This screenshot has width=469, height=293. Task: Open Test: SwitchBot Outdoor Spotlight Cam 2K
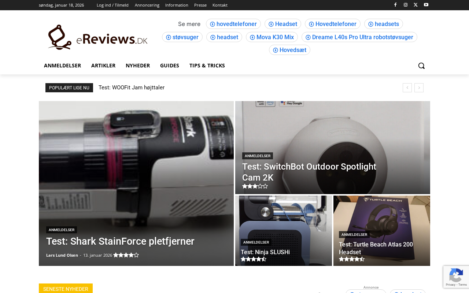tap(309, 172)
